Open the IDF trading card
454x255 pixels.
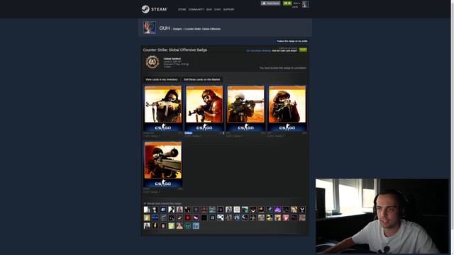tap(287, 108)
